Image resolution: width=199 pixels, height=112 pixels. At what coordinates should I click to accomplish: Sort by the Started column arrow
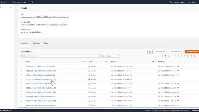tap(153, 62)
